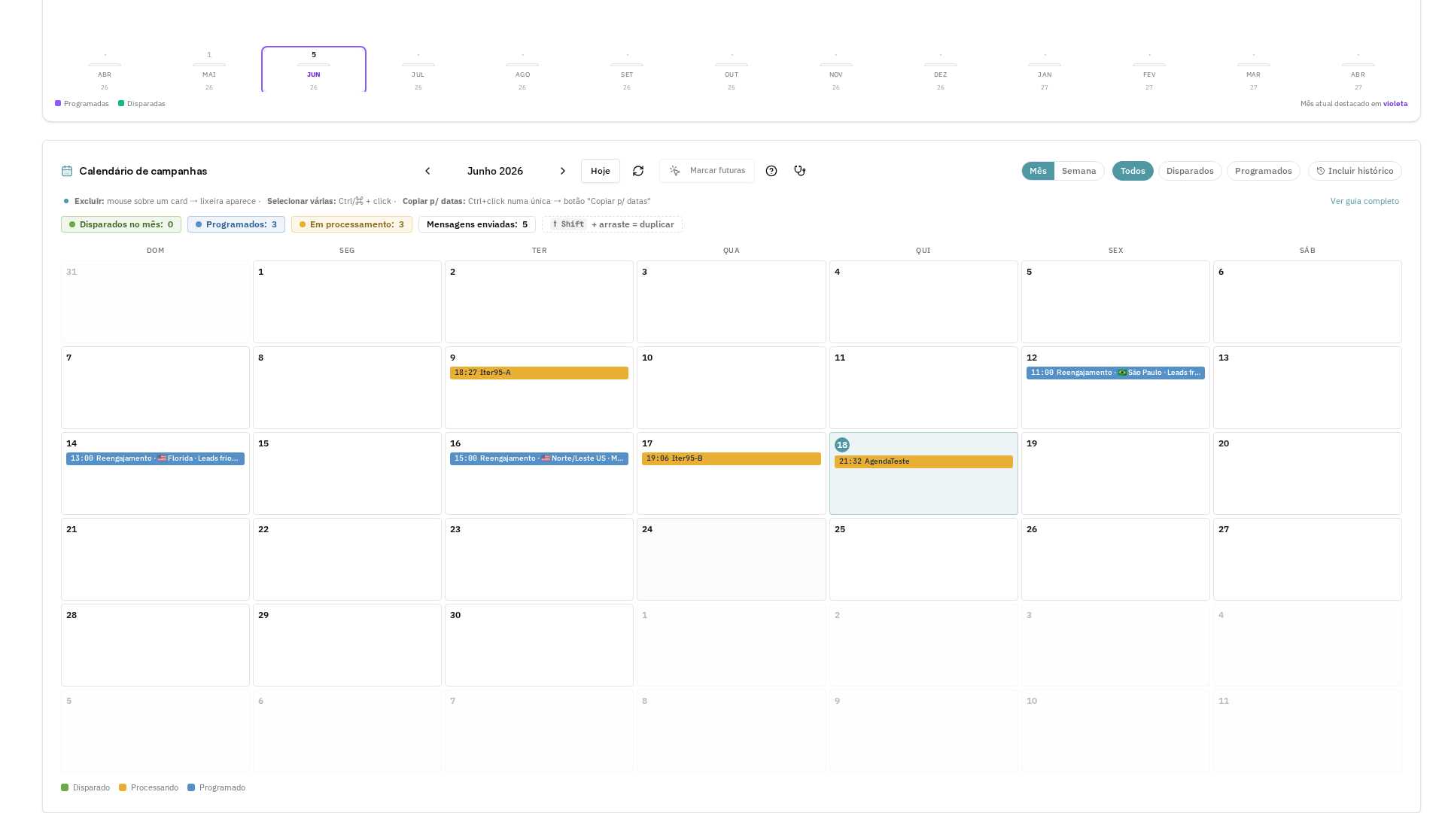The height and width of the screenshot is (813, 1445).
Task: Open the 19:06 Iter95-B campaign card
Action: point(731,458)
